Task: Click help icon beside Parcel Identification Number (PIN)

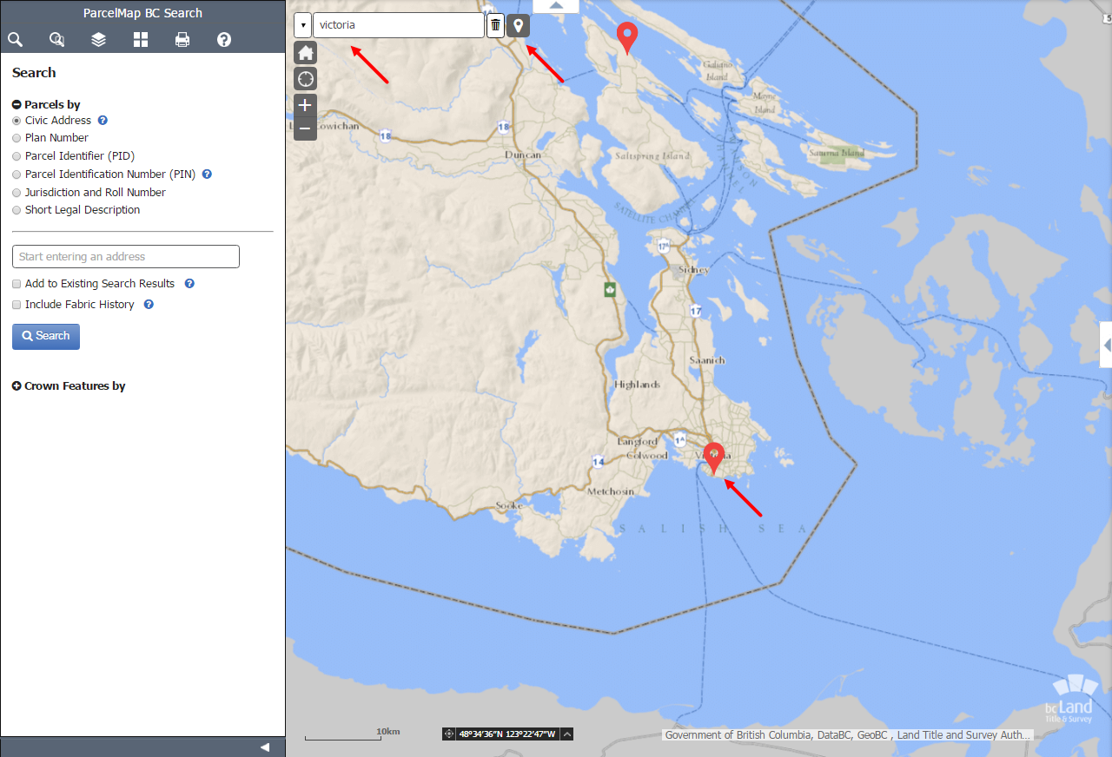Action: 207,174
